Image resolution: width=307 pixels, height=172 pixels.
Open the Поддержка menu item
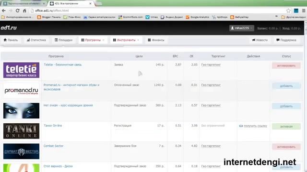tap(286, 40)
